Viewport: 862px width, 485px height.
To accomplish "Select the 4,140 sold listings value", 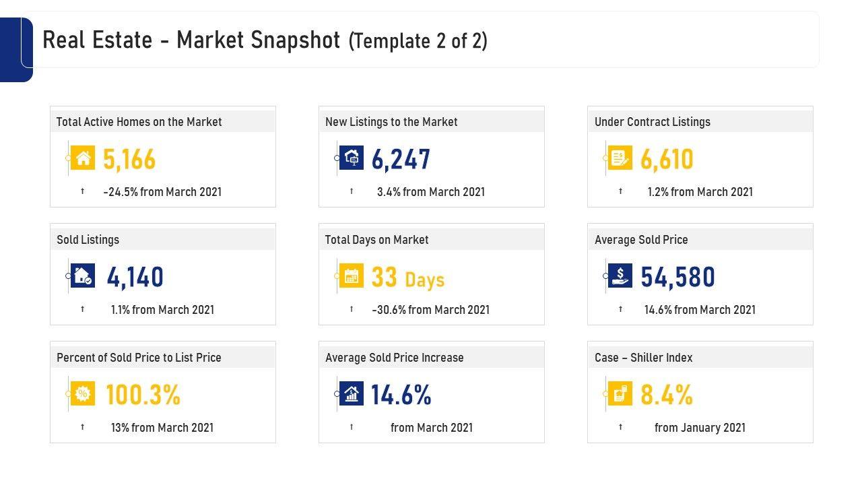I will coord(135,277).
